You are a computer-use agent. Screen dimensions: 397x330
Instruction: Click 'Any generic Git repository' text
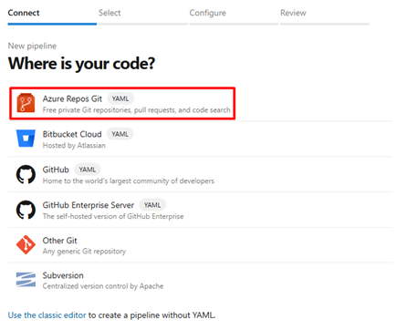coord(84,252)
